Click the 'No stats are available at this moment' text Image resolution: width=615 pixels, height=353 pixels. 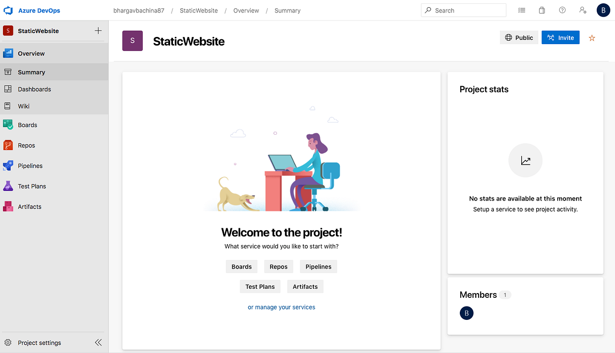526,199
